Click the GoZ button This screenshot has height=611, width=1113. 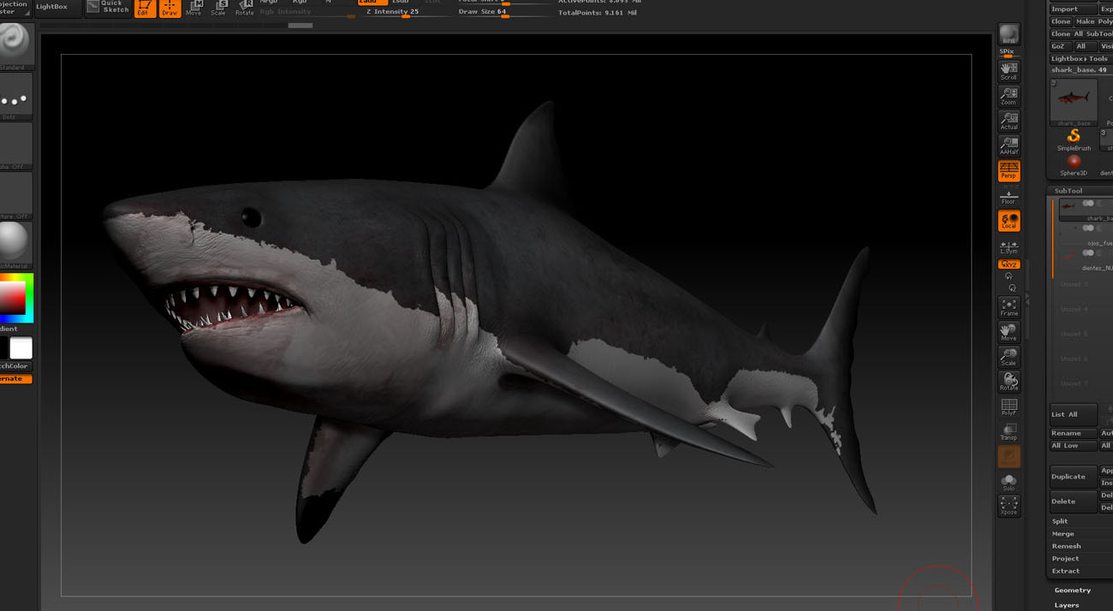tap(1060, 46)
